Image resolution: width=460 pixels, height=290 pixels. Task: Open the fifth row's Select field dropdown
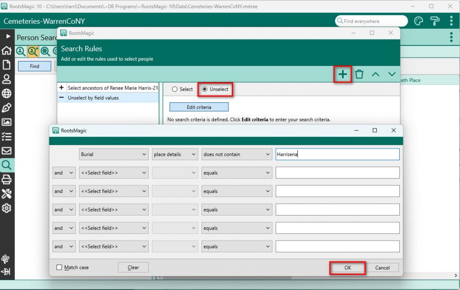pyautogui.click(x=114, y=228)
